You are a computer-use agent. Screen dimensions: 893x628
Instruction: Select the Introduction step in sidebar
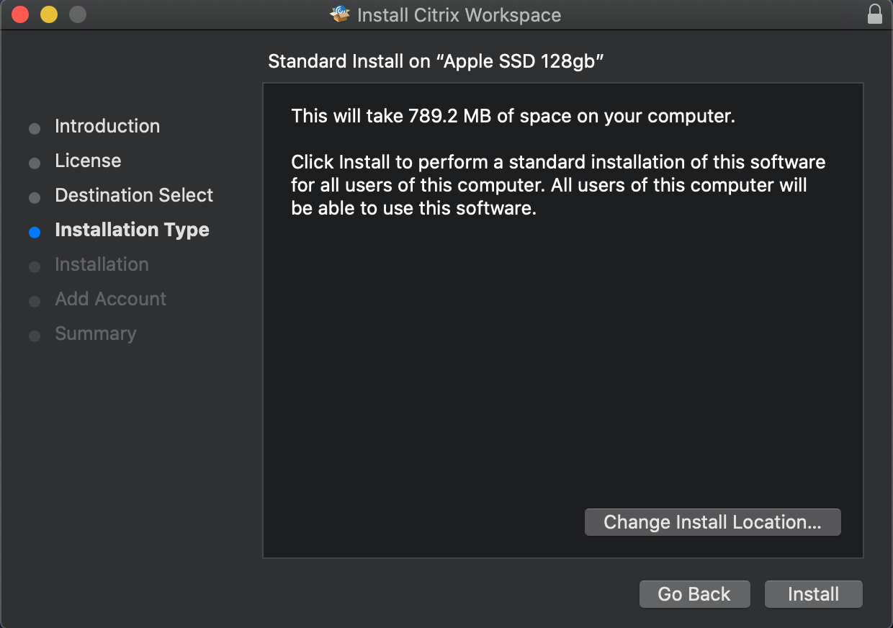pos(107,126)
